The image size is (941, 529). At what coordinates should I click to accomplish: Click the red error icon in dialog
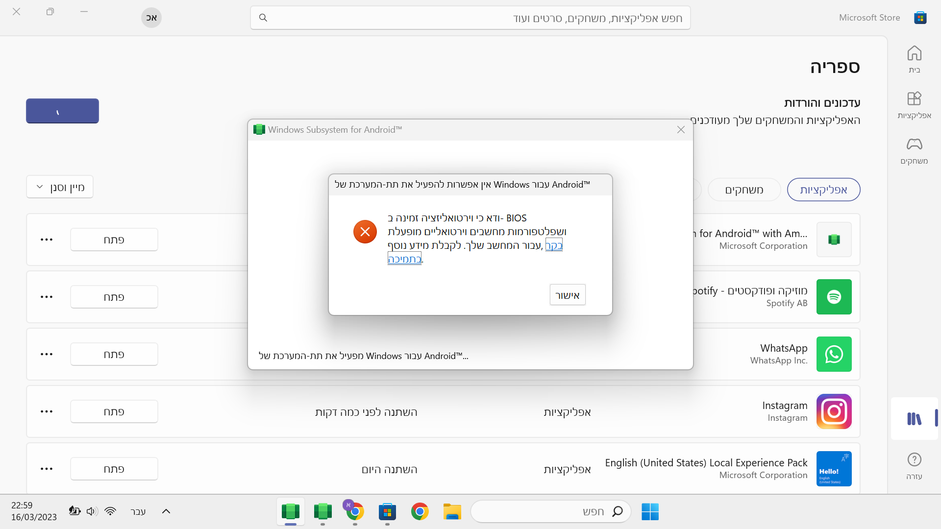(x=365, y=232)
